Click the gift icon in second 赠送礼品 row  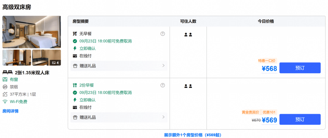pyautogui.click(x=75, y=117)
